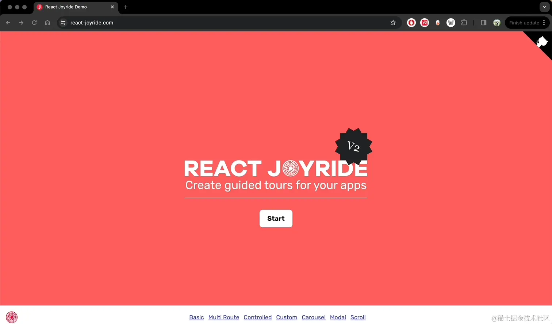Open a new tab

(x=126, y=7)
